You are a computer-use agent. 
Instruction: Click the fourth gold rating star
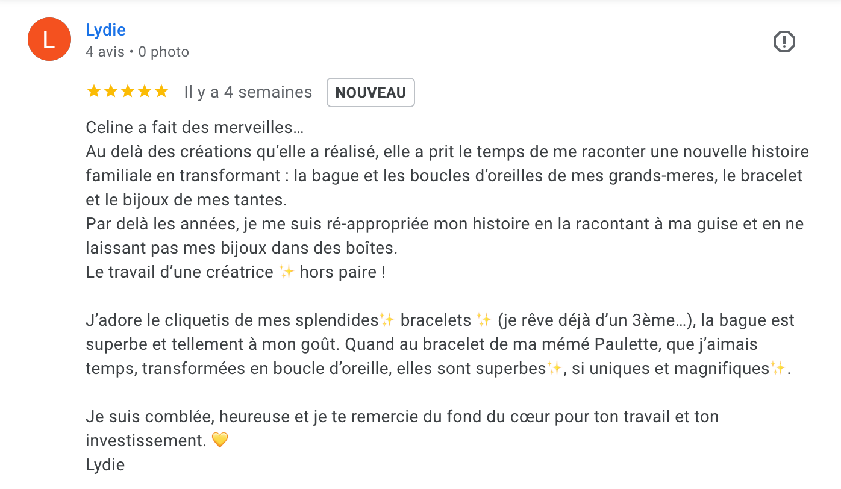[145, 92]
